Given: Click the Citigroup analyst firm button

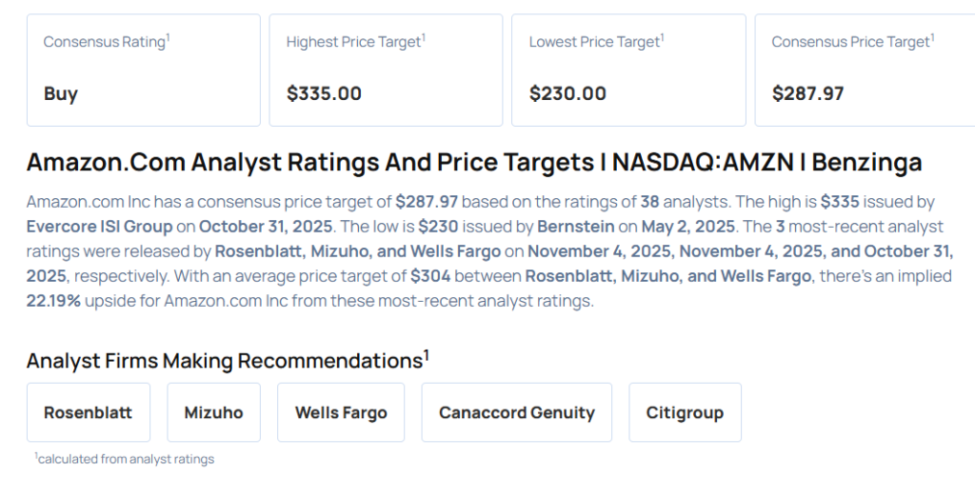Looking at the screenshot, I should coord(685,412).
